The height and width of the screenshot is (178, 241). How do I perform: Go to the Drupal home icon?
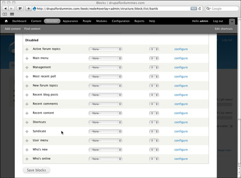[6, 21]
